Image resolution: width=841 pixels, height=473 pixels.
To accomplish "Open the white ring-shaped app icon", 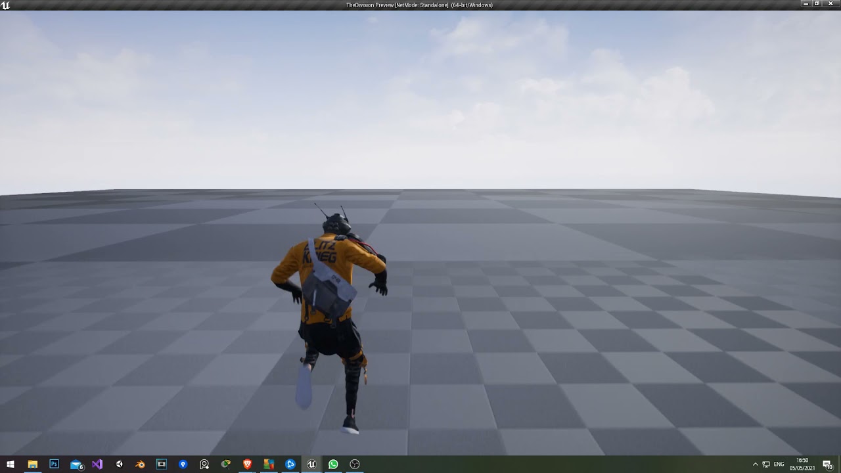I will pos(204,464).
